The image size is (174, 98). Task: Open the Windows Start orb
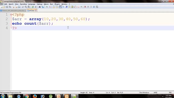3,96
